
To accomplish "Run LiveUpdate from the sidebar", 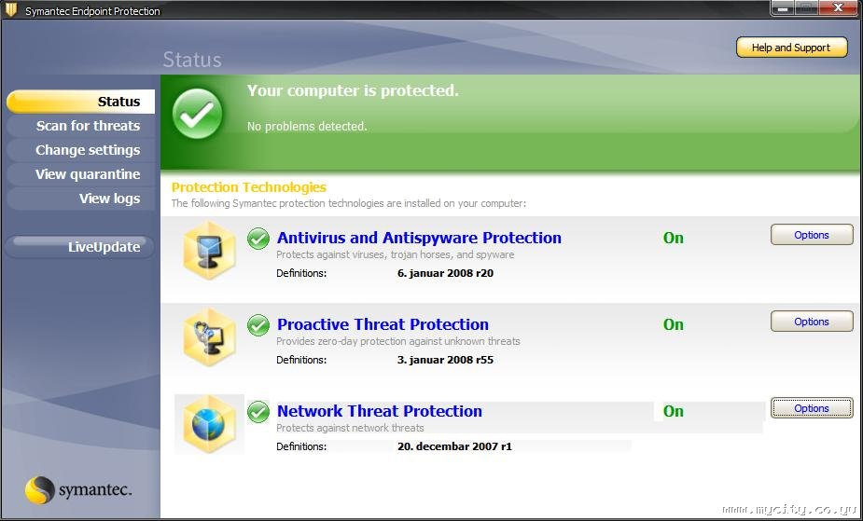I will tap(80, 247).
